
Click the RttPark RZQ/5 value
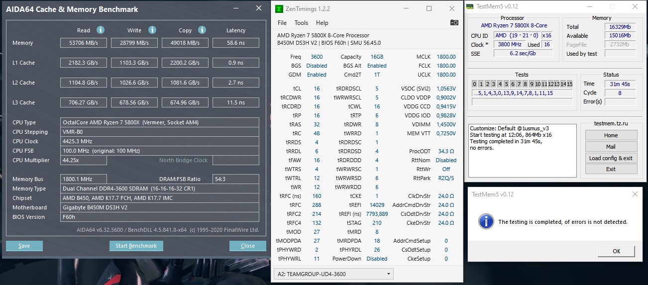[446, 178]
